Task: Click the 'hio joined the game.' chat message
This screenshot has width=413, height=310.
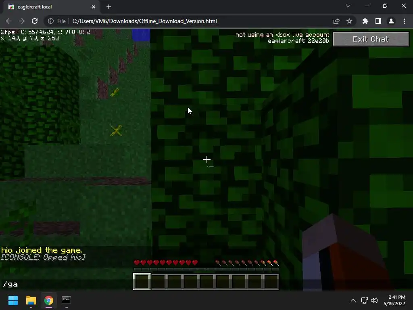Action: click(x=42, y=250)
